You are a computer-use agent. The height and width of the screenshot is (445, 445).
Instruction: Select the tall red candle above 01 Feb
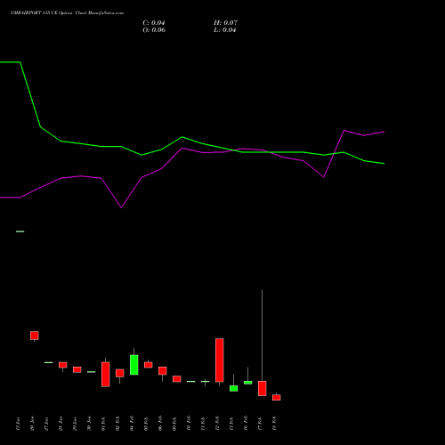point(106,375)
